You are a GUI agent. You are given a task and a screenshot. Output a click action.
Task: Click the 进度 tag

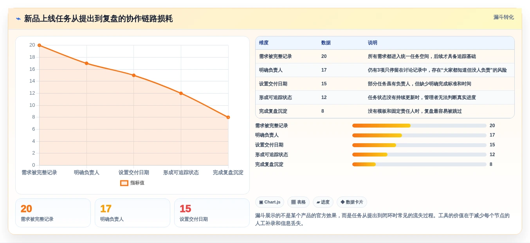point(323,202)
